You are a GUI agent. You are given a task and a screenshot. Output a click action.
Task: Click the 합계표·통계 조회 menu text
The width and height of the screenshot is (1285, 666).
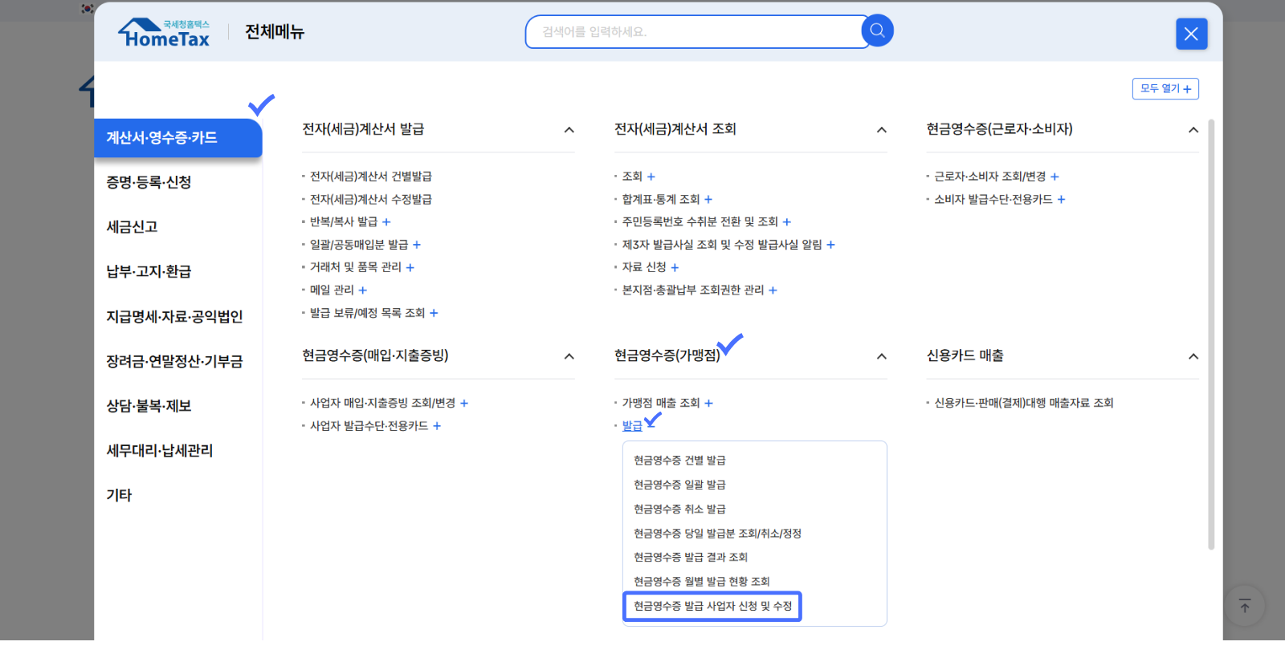tap(661, 199)
